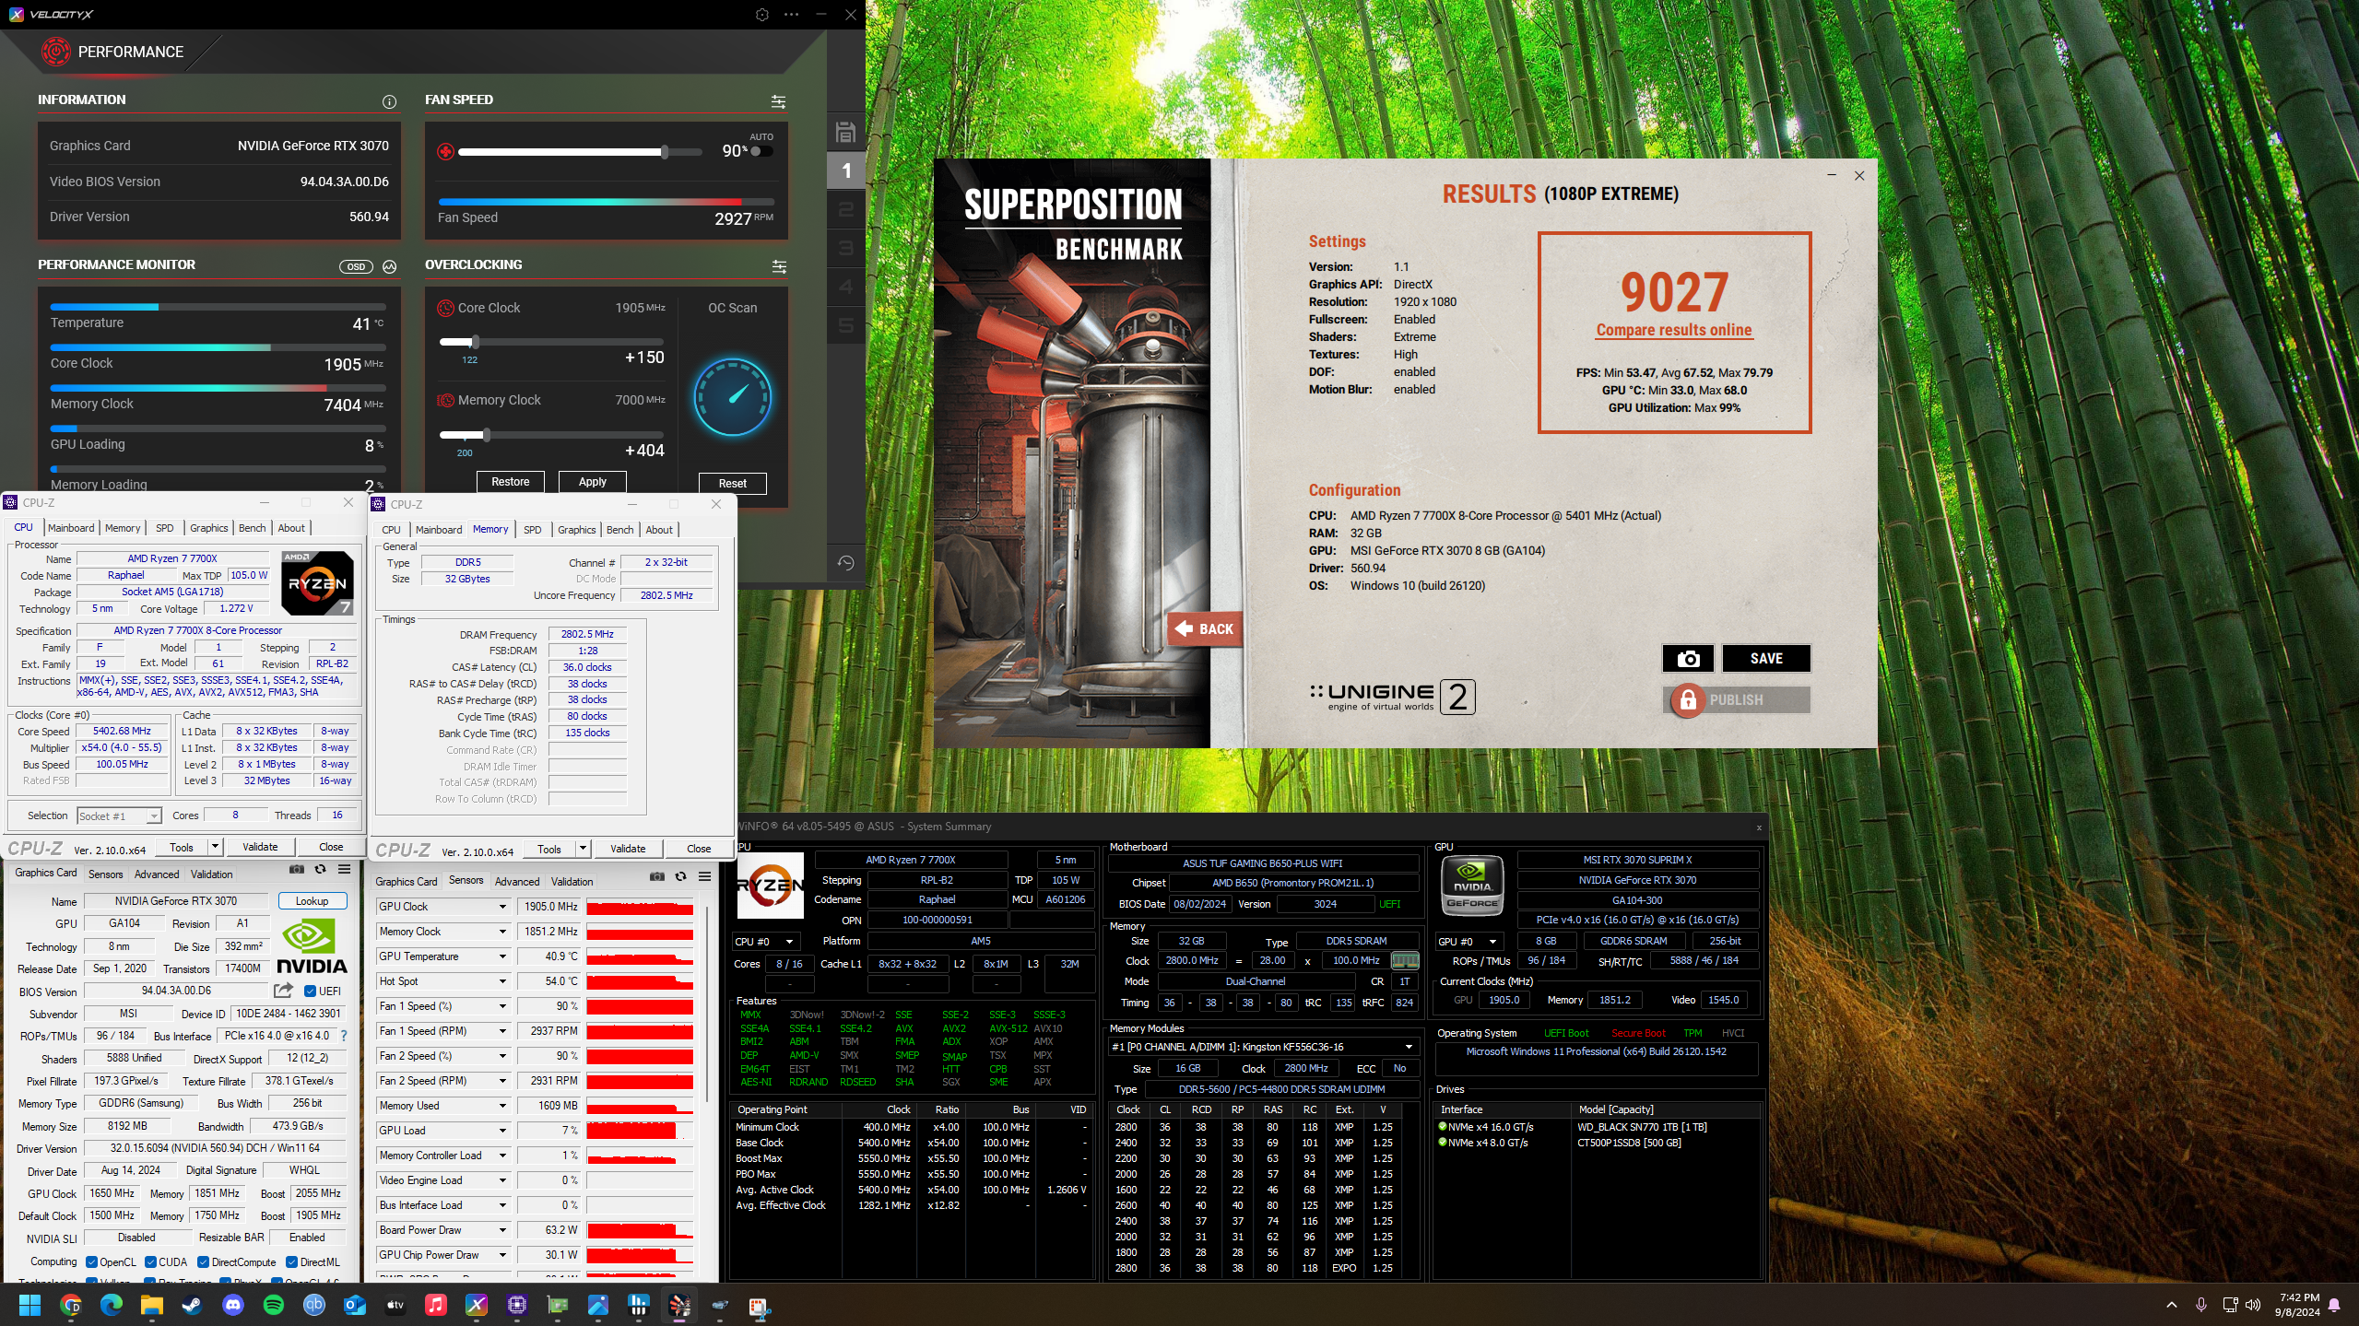Image resolution: width=2359 pixels, height=1326 pixels.
Task: Click the Core Clock offset slider handle
Action: [x=474, y=342]
